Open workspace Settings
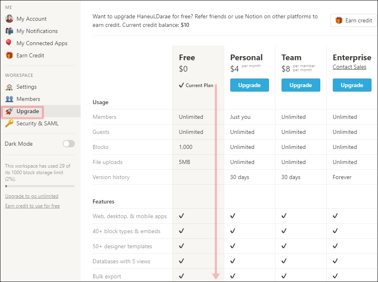The height and width of the screenshot is (282, 378). (26, 87)
